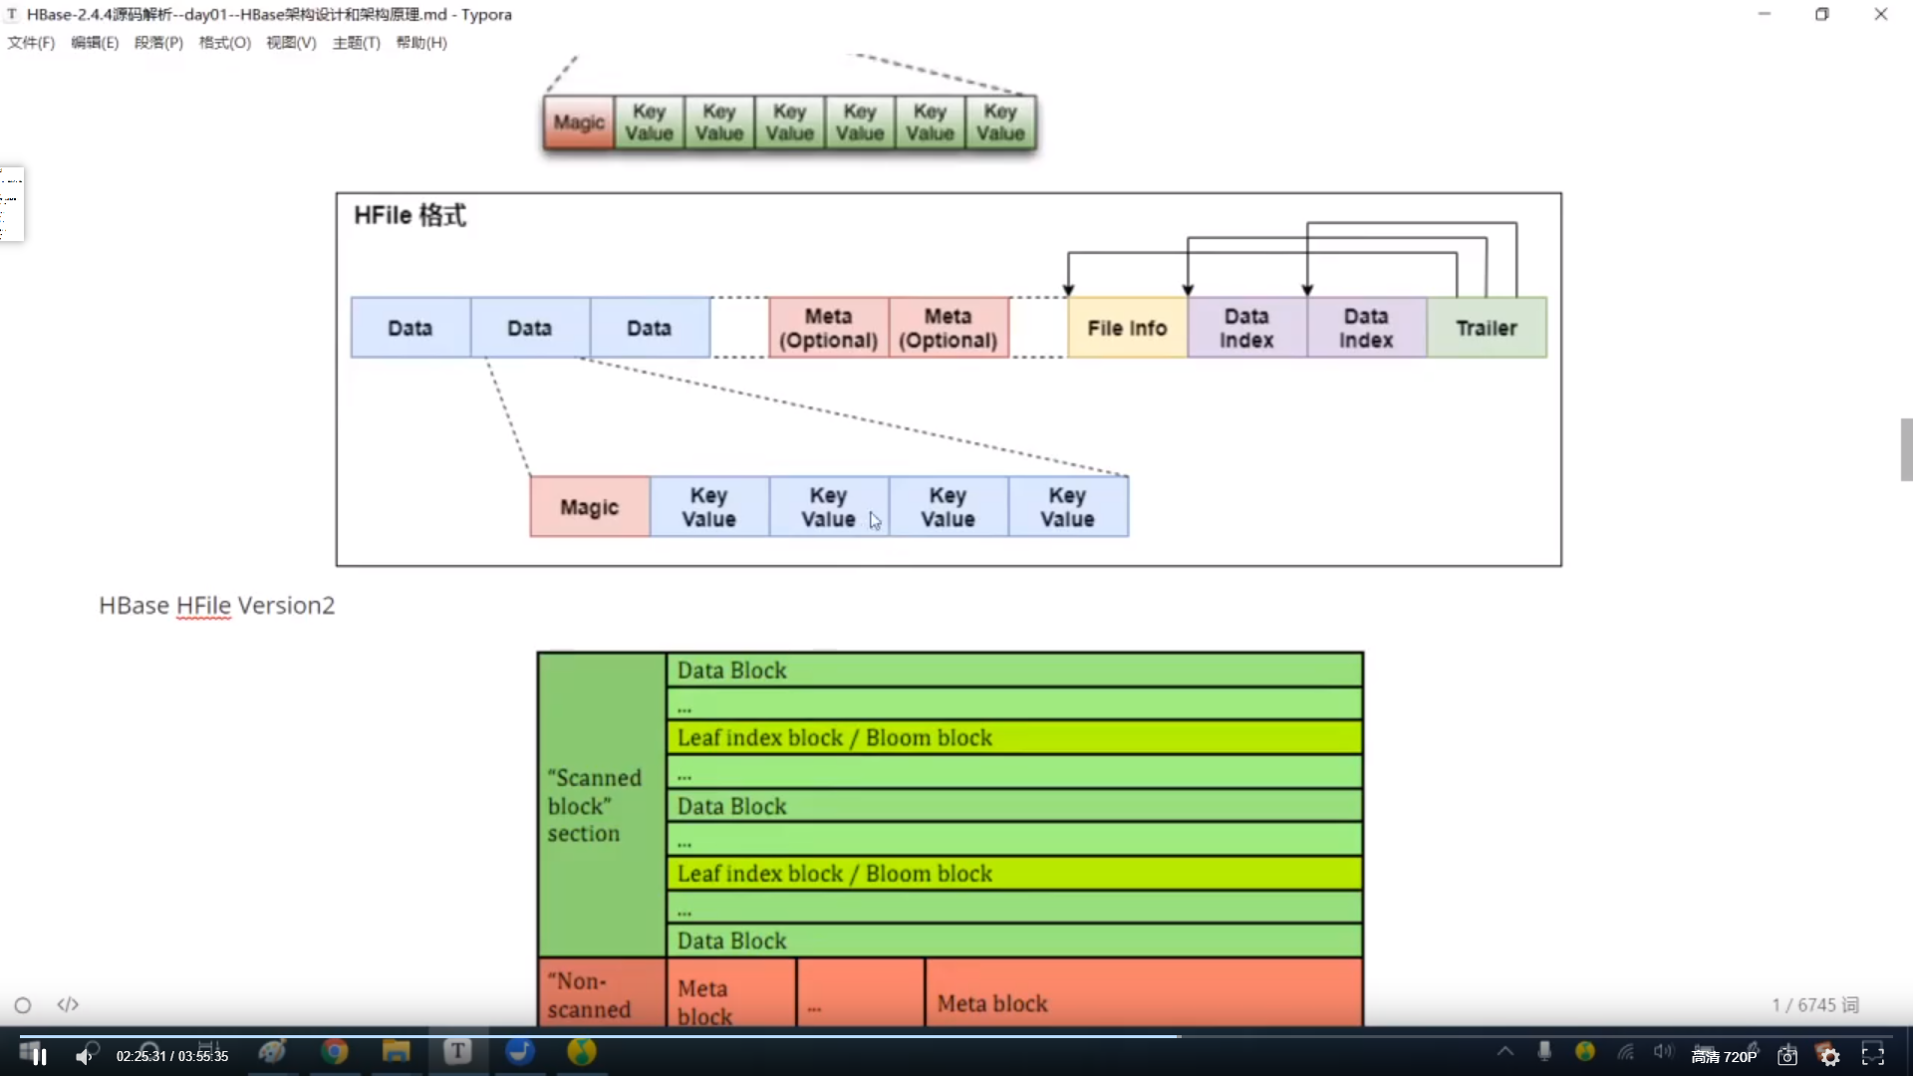Open the paint palette taskbar app

point(272,1052)
